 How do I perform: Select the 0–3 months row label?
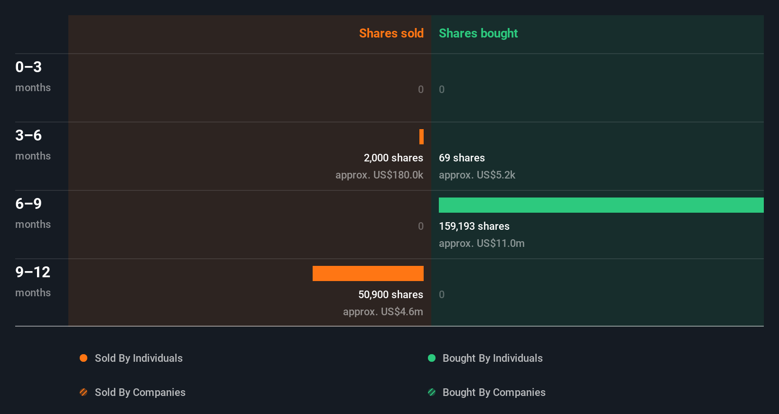tap(33, 76)
